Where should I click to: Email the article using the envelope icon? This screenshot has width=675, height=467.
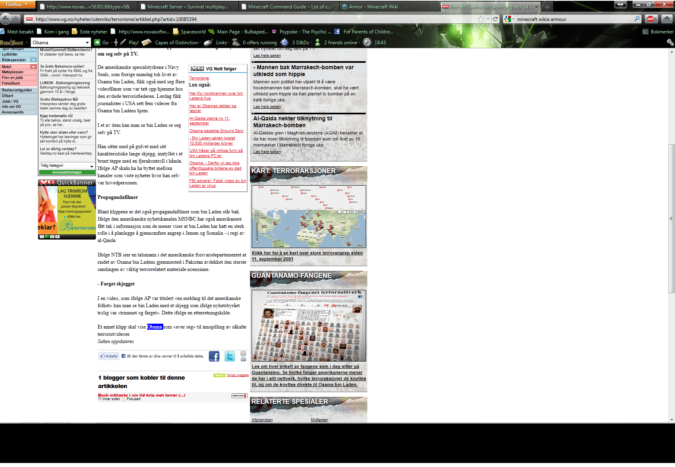pos(243,353)
